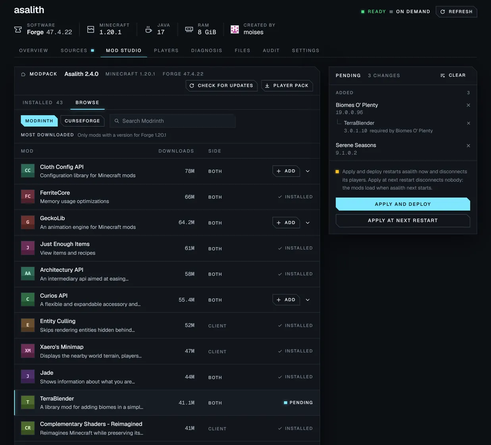The height and width of the screenshot is (445, 491).
Task: Click the RAM memory icon
Action: pyautogui.click(x=189, y=29)
